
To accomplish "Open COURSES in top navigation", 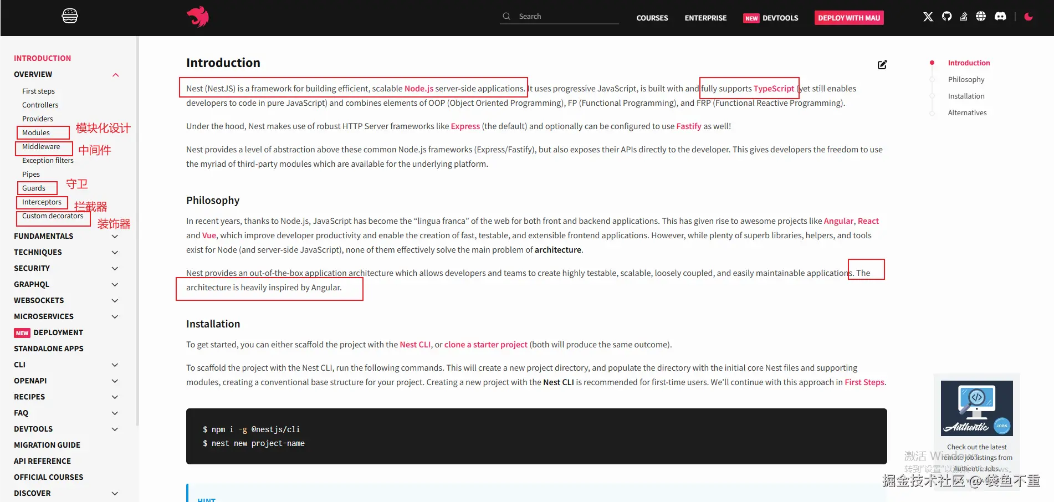I will click(x=652, y=18).
